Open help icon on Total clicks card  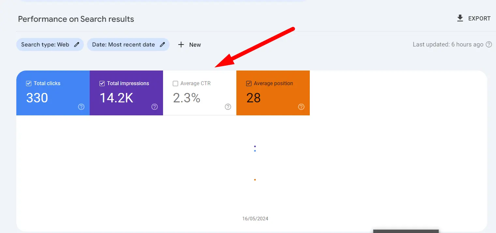81,107
